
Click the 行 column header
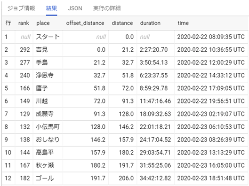(8, 23)
